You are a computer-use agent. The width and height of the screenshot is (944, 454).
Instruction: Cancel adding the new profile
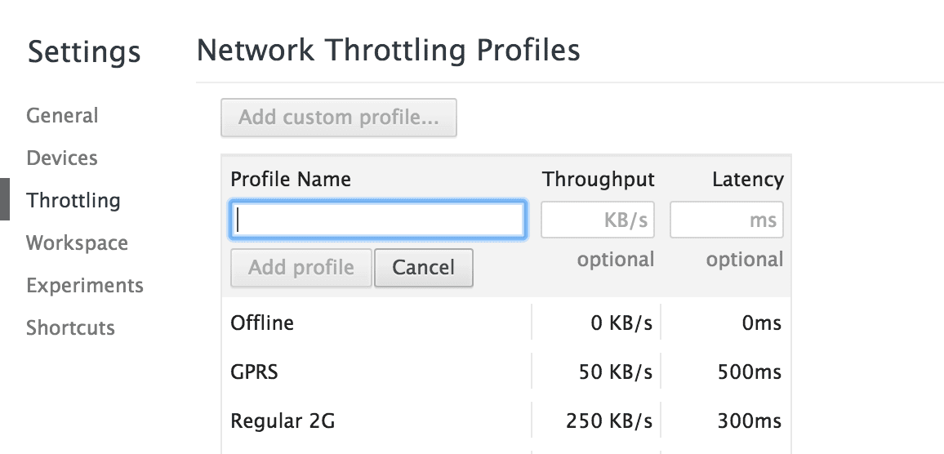[x=423, y=268]
